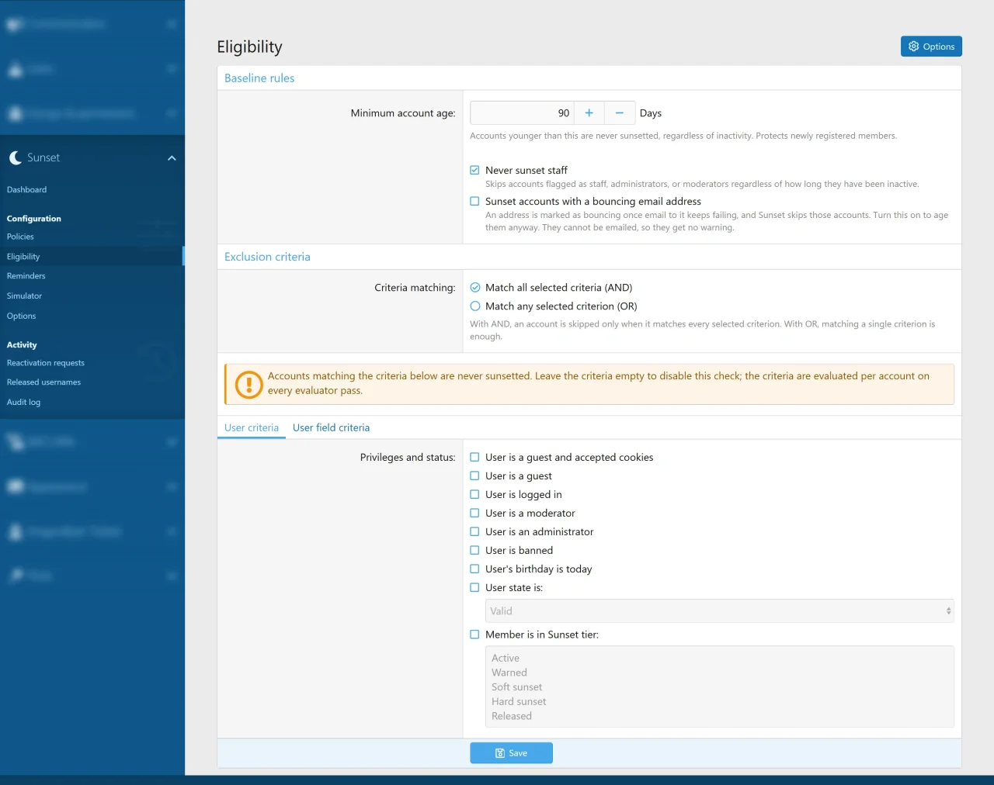Select Match any selected criterion (OR)
Viewport: 994px width, 785px height.
point(475,306)
